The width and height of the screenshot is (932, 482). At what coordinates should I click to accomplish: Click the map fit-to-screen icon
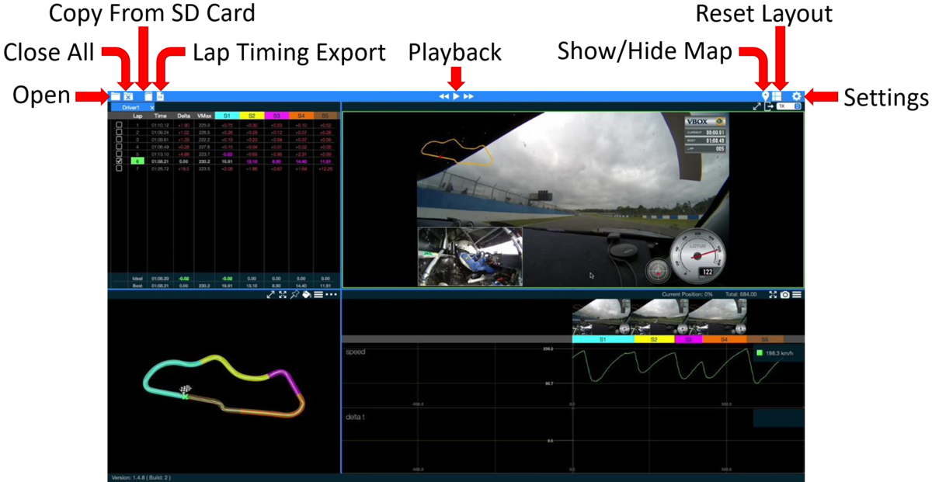pos(283,295)
